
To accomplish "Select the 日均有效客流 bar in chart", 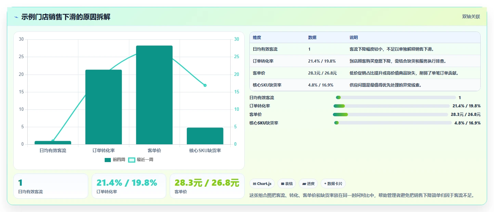I will [53, 143].
